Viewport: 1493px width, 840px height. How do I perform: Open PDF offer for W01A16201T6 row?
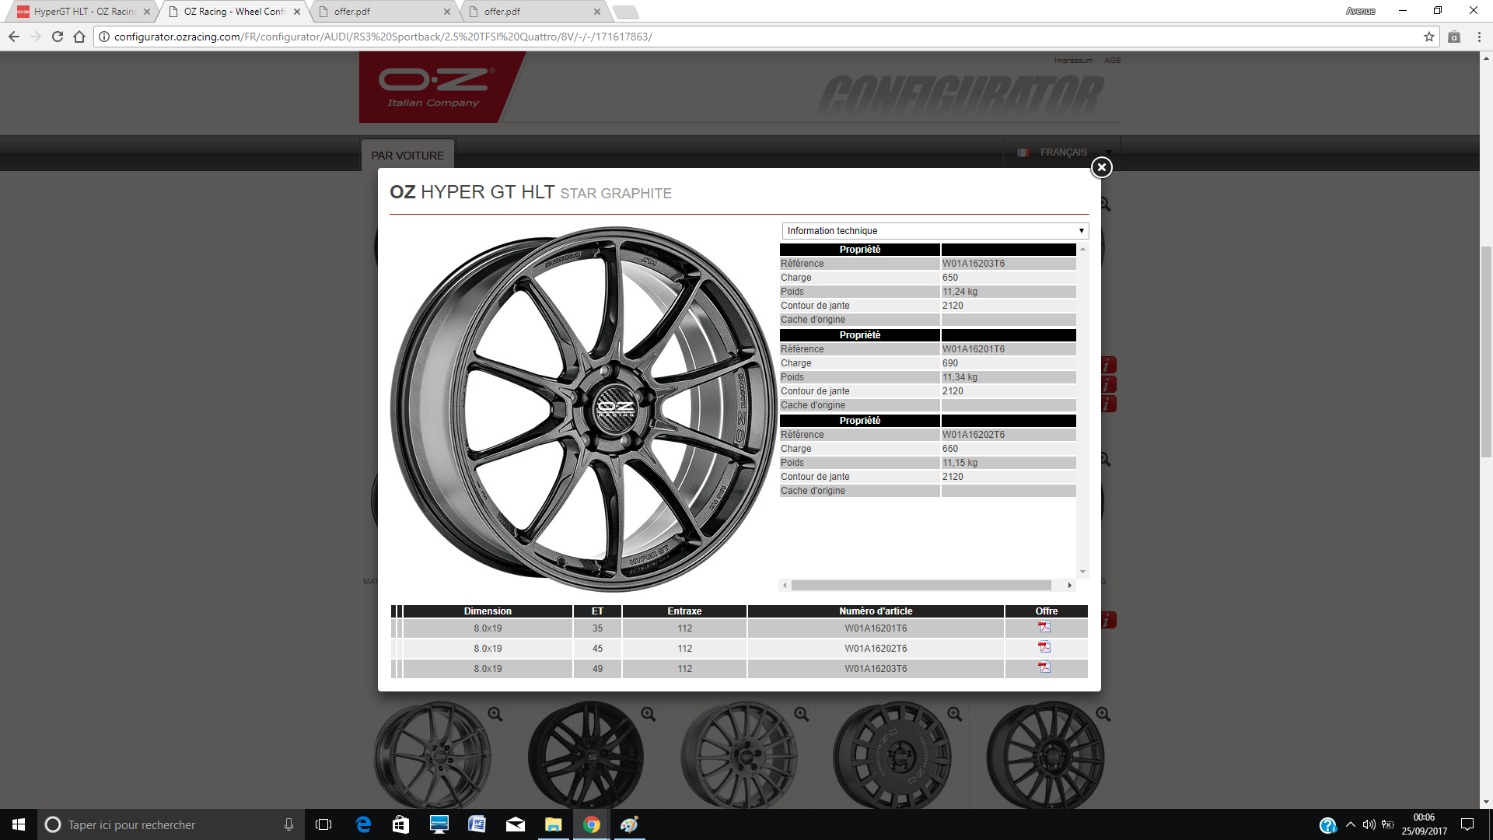[1044, 627]
